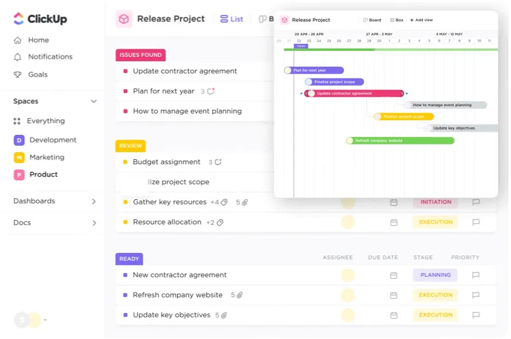
Task: Select red Update contractor agreement Gantt bar
Action: point(354,94)
